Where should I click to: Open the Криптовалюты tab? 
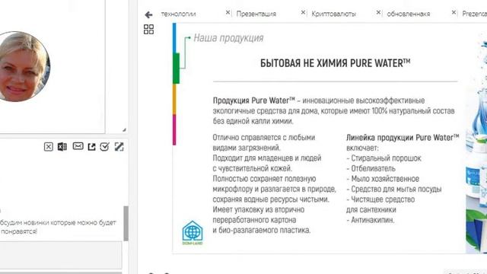(333, 14)
